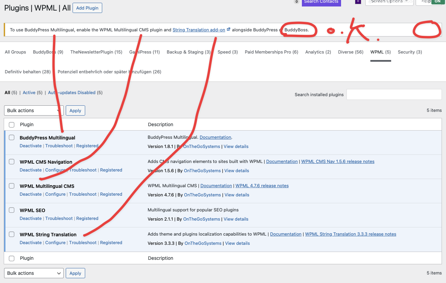Filter plugins by All (5)

tap(11, 92)
